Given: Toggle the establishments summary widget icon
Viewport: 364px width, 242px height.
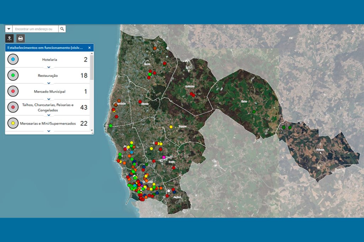Looking at the screenshot, I should [x=10, y=38].
